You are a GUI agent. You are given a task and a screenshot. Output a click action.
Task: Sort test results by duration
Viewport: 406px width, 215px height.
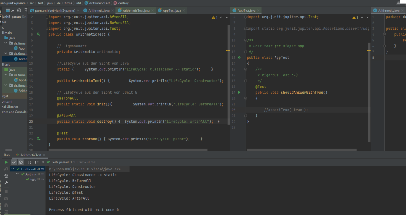click(x=36, y=162)
